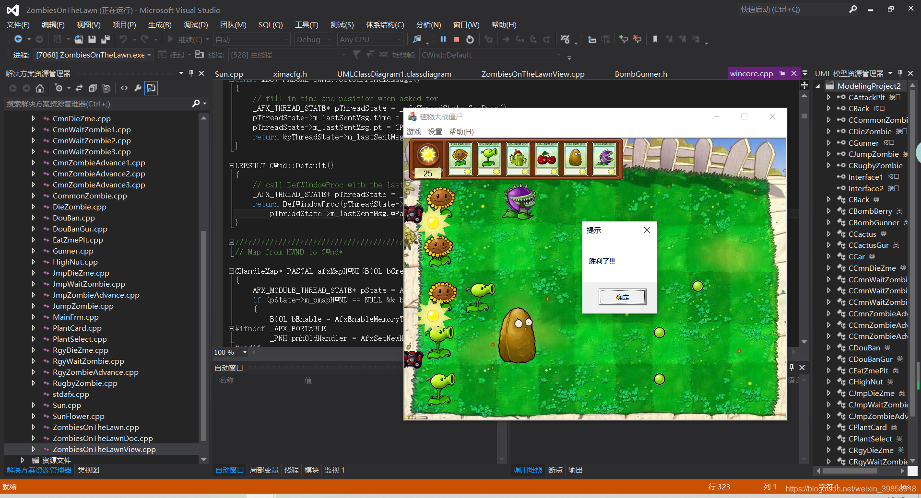Click the Home icon in Solution Explorer
The image size is (921, 498).
[x=40, y=88]
